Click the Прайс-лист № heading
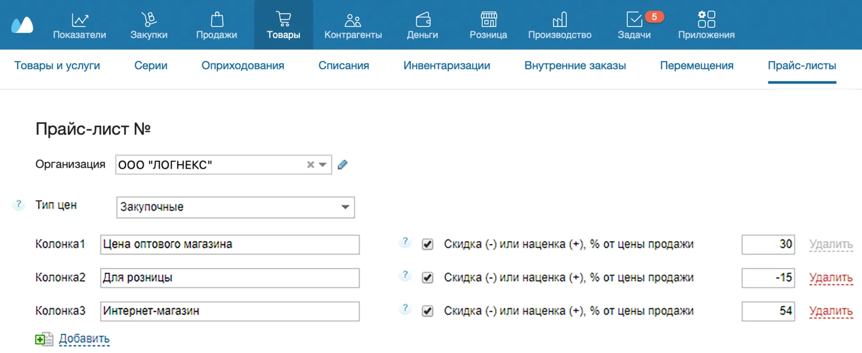This screenshot has height=353, width=862. [x=93, y=129]
